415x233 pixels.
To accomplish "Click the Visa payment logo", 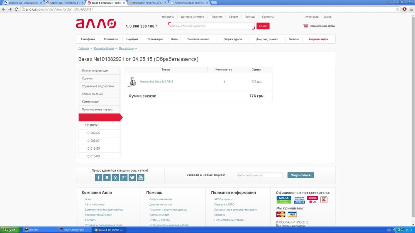I will pyautogui.click(x=292, y=214).
